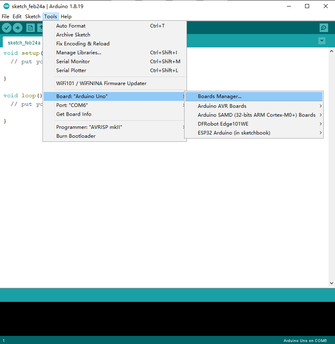Click editor scrollbar down arrow
Screen dimensions: 335x344
coord(331,283)
